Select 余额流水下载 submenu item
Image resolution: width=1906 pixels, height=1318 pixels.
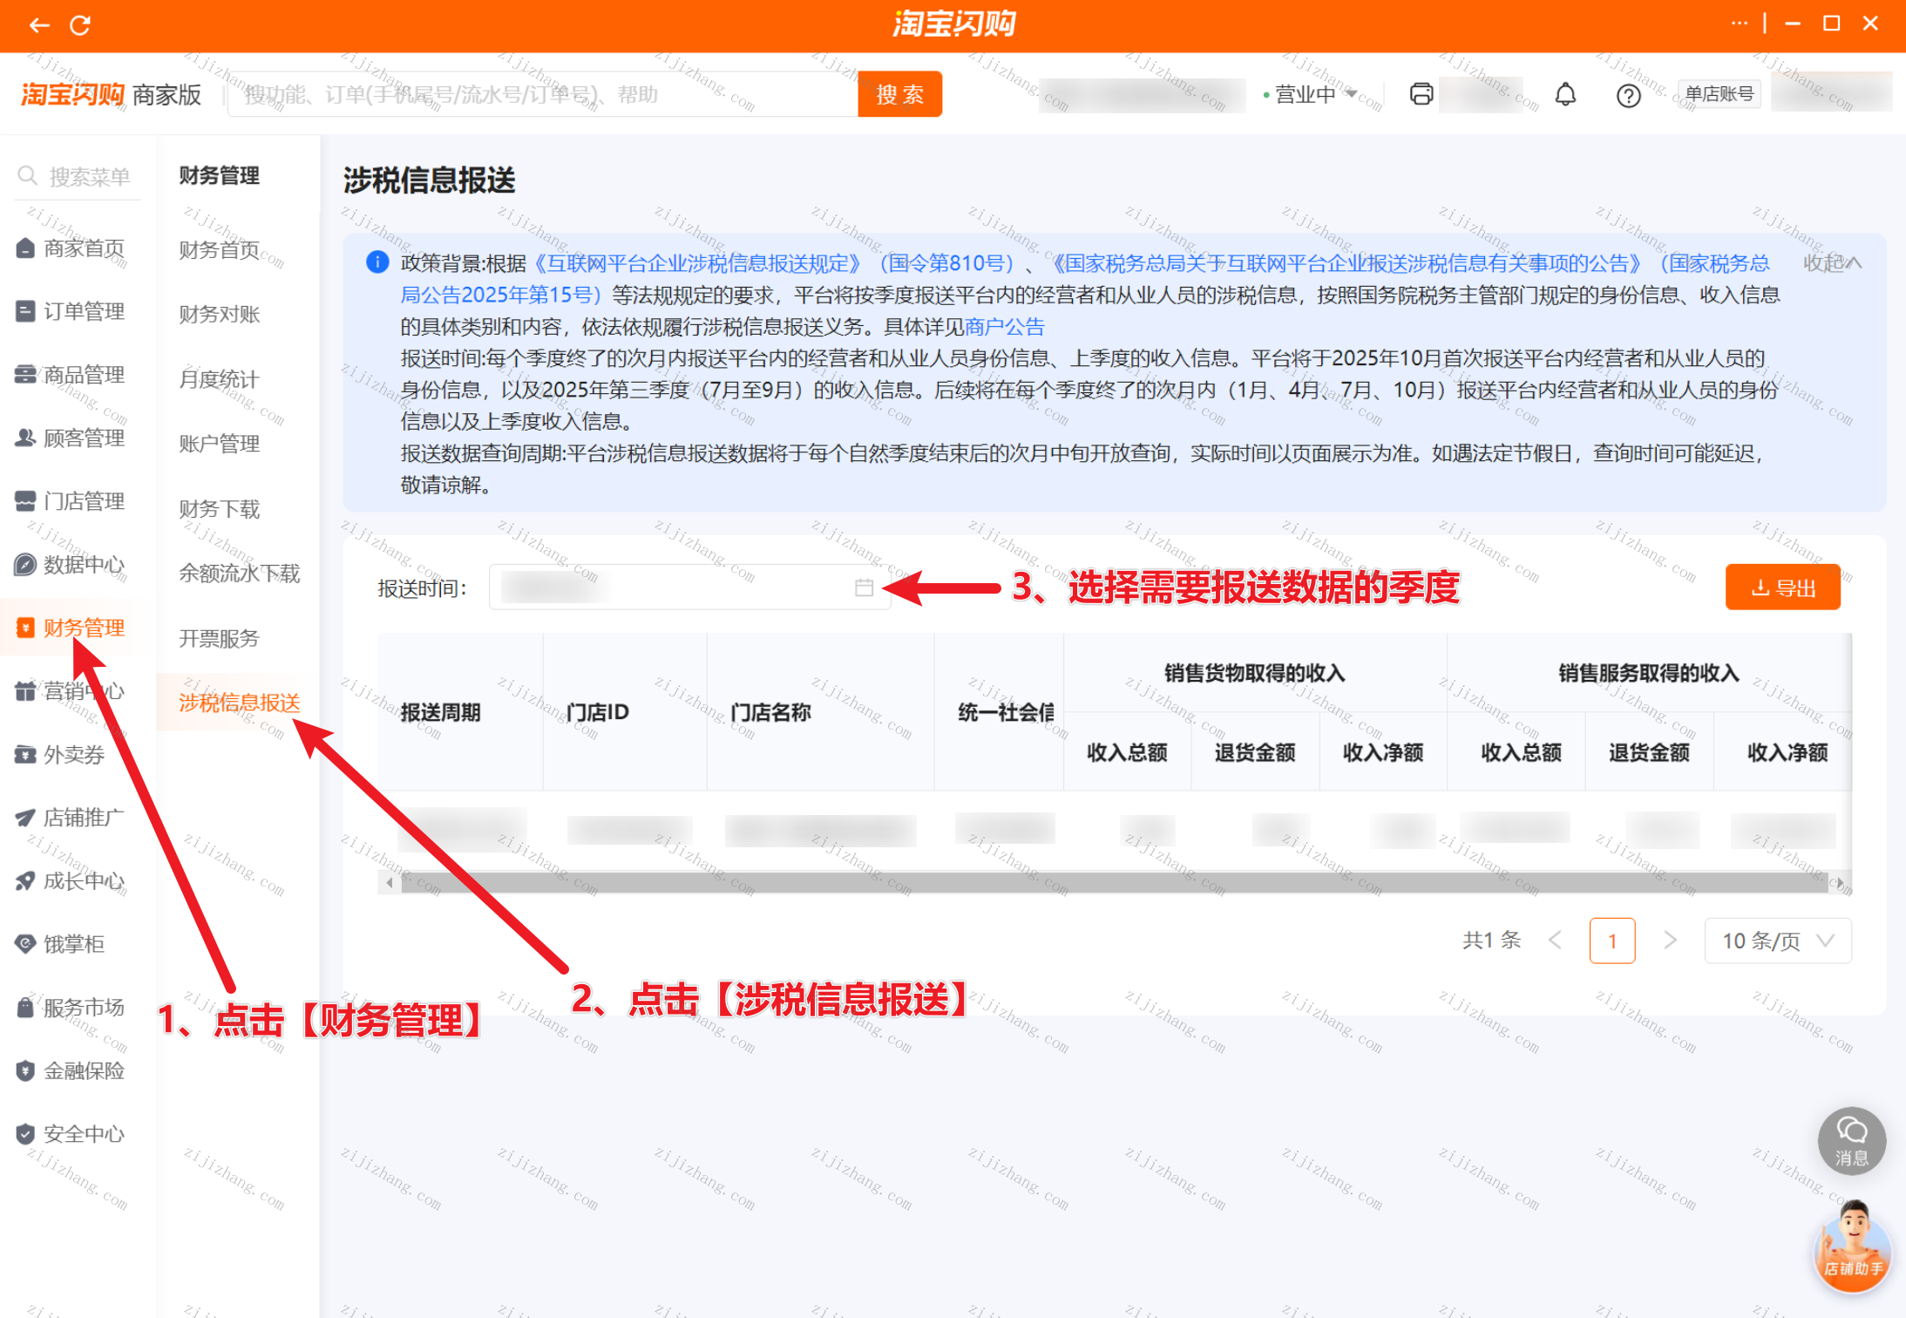click(x=240, y=574)
